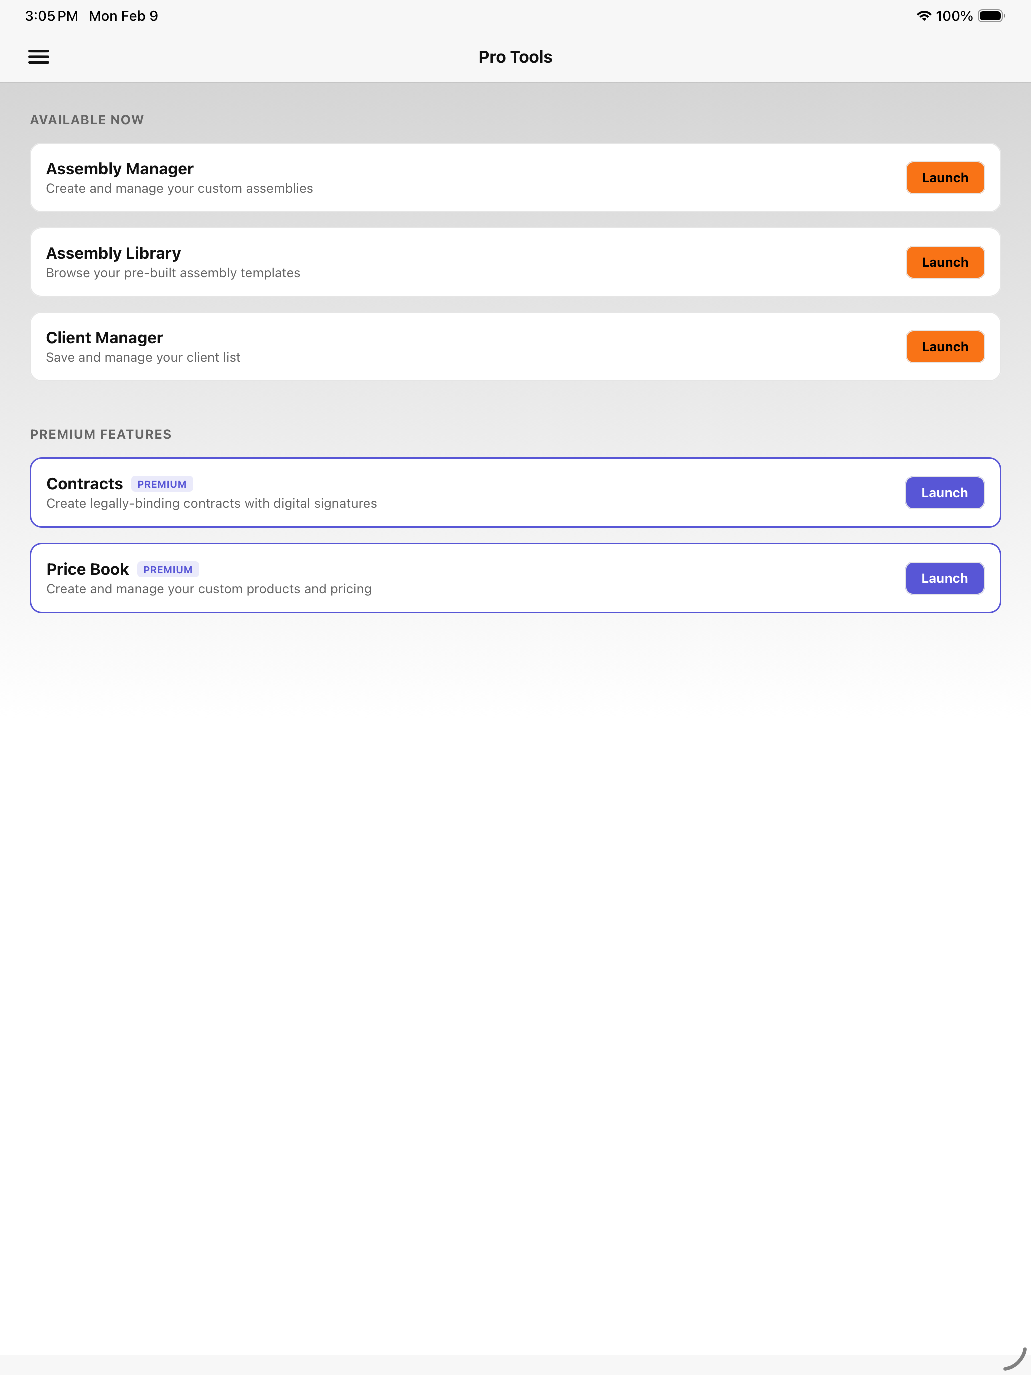This screenshot has height=1375, width=1031.
Task: Launch Contracts premium feature
Action: coord(944,492)
